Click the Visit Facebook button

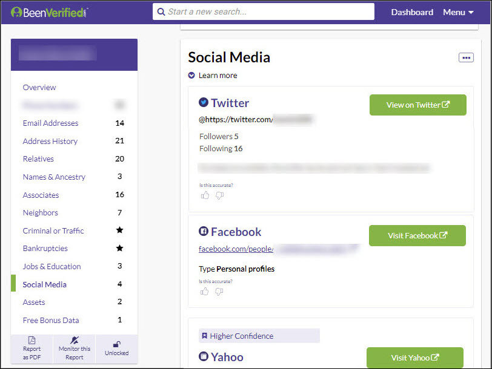coord(417,235)
